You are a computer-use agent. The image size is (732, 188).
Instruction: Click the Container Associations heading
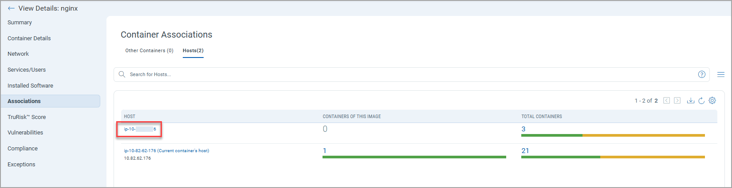tap(166, 35)
